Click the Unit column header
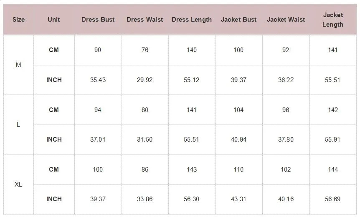 [54, 20]
